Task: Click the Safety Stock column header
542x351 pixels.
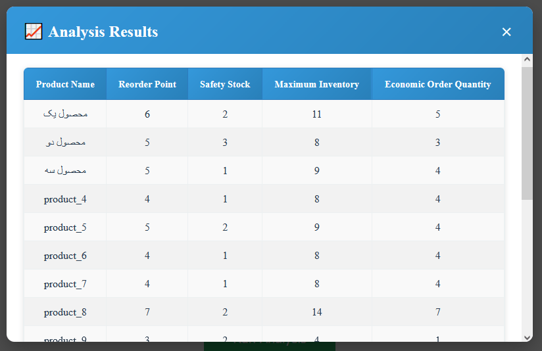Action: click(x=225, y=84)
